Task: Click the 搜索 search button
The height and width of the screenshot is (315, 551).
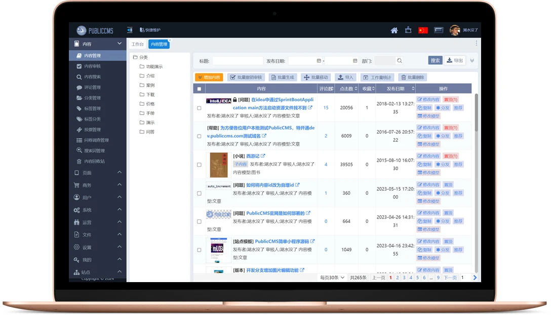Action: (435, 60)
